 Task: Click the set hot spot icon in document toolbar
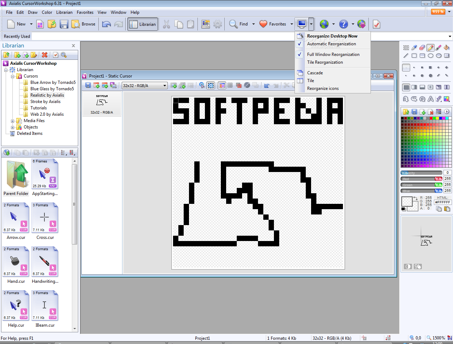point(202,85)
